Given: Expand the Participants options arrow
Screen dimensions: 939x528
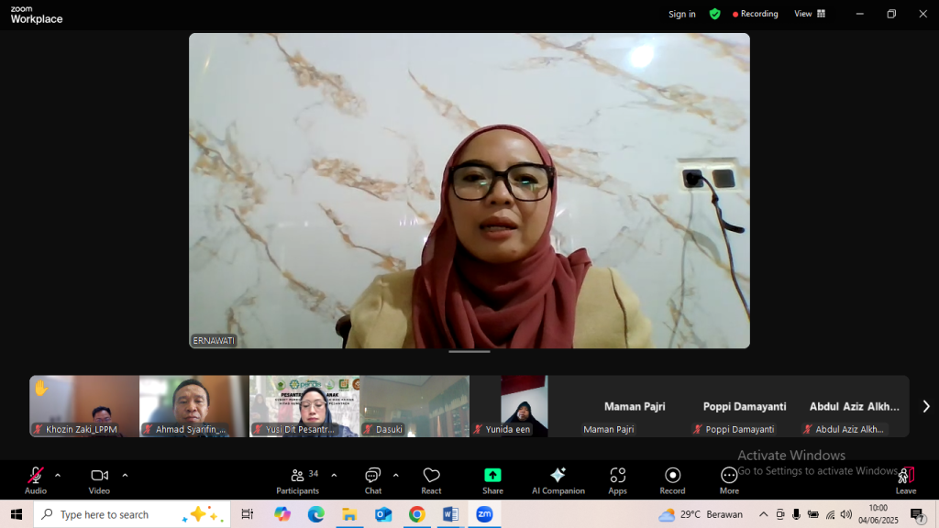Looking at the screenshot, I should coord(334,476).
